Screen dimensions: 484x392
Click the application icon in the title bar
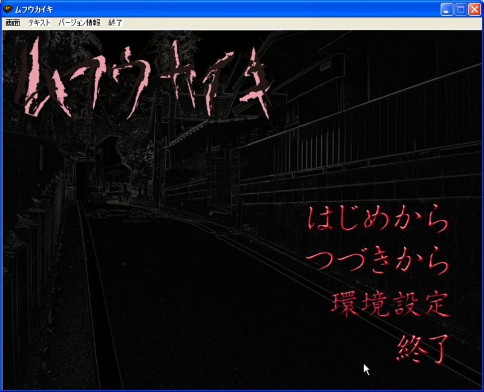coord(8,9)
